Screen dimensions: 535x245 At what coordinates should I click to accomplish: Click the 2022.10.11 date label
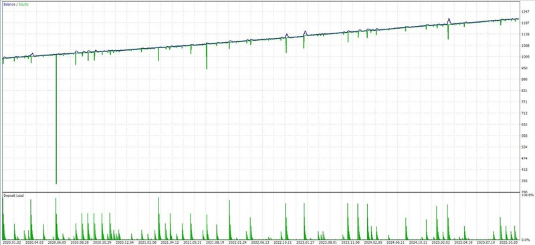click(x=282, y=242)
